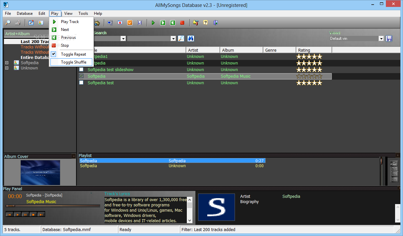Select Play Track from Play menu
This screenshot has height=236, width=403.
[x=71, y=22]
